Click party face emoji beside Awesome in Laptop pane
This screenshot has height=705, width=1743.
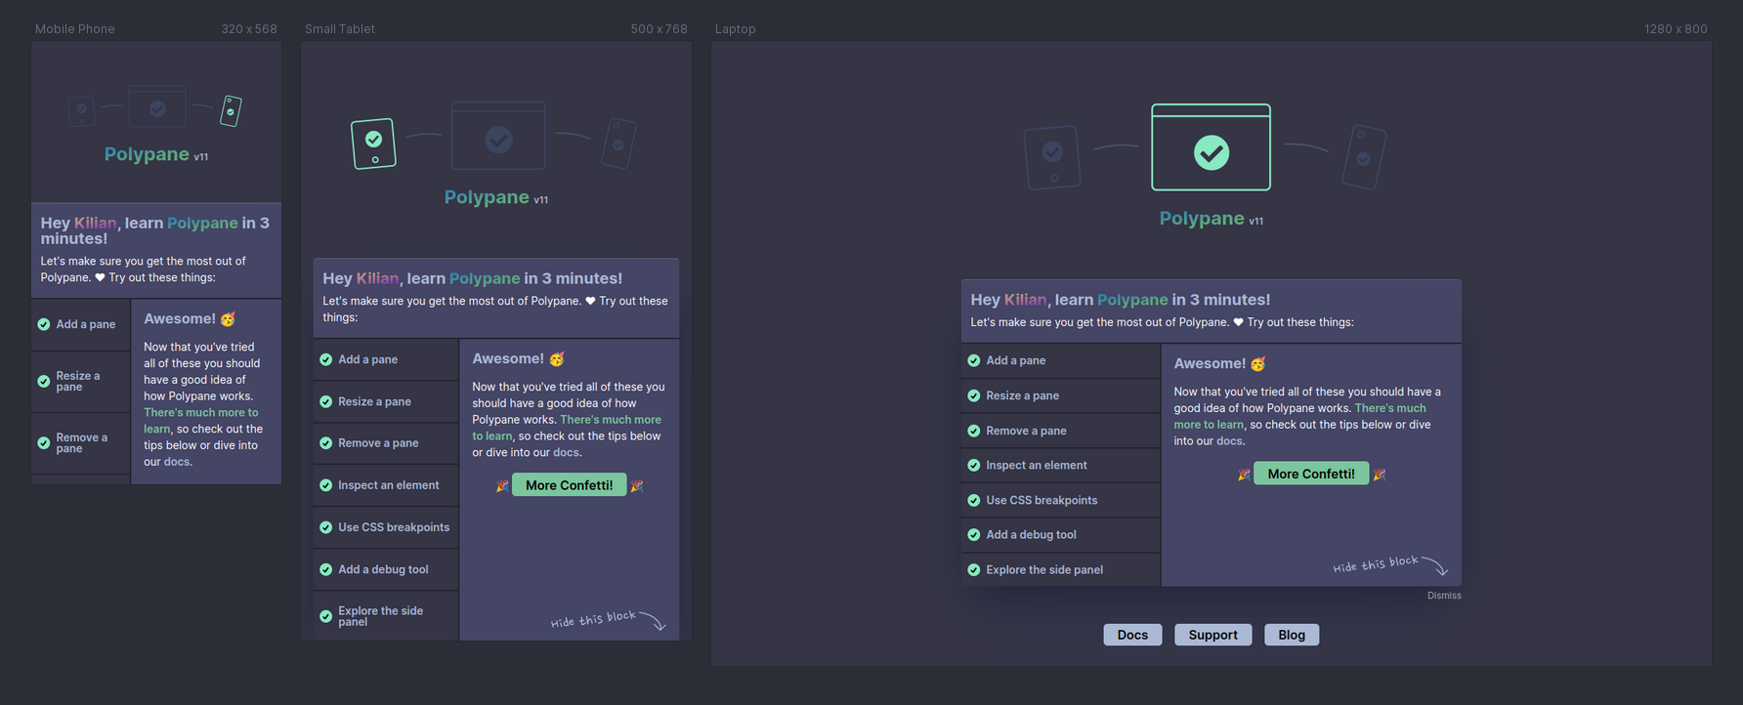(x=1258, y=364)
